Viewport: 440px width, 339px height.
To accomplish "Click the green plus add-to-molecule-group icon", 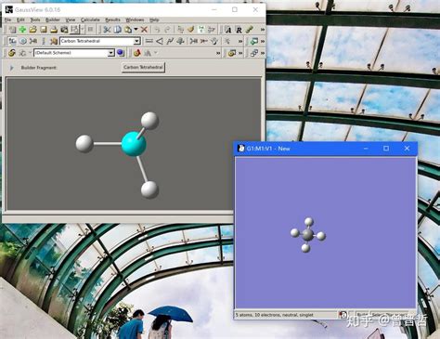I will [x=22, y=30].
